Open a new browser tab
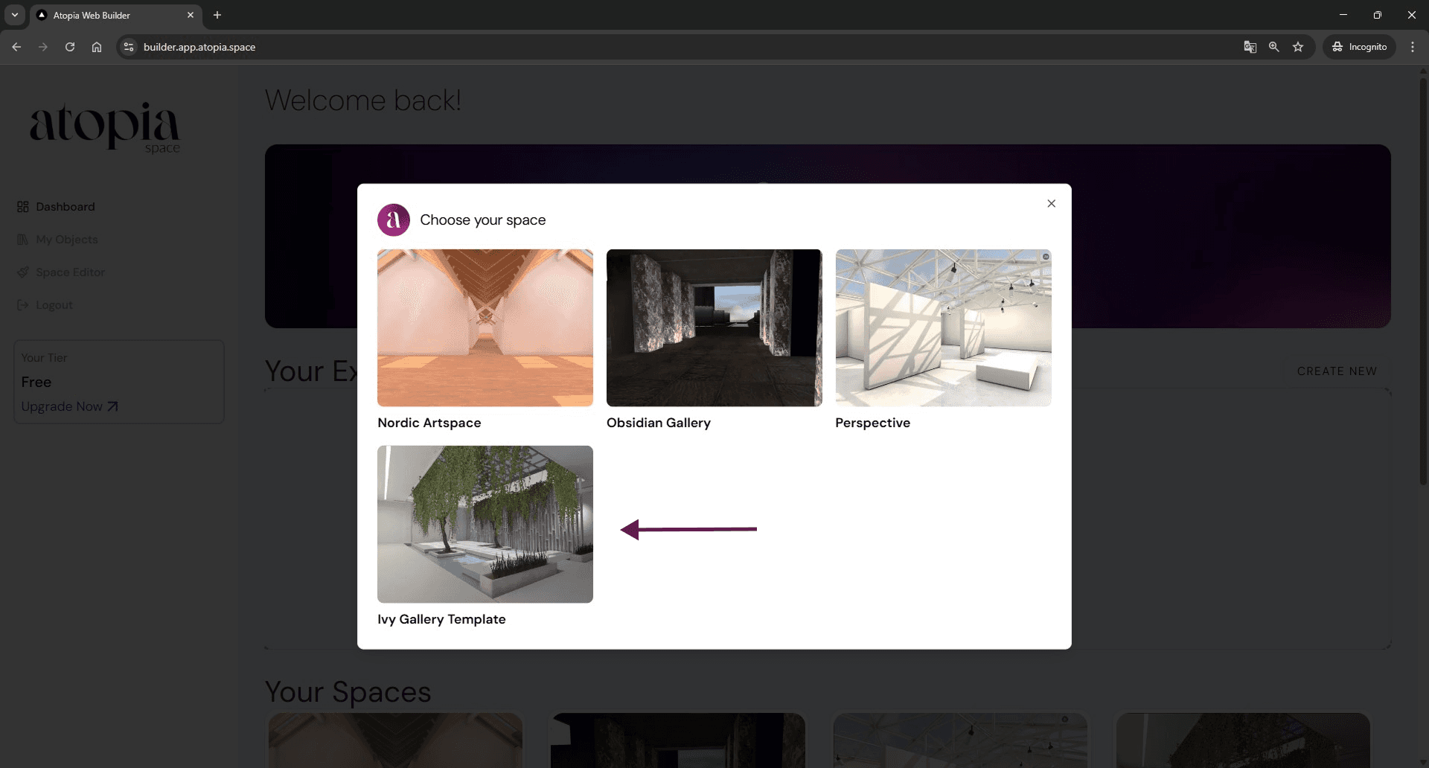 pyautogui.click(x=217, y=15)
